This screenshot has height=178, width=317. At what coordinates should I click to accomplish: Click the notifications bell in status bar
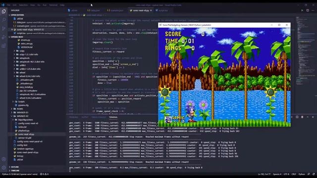(x=314, y=174)
